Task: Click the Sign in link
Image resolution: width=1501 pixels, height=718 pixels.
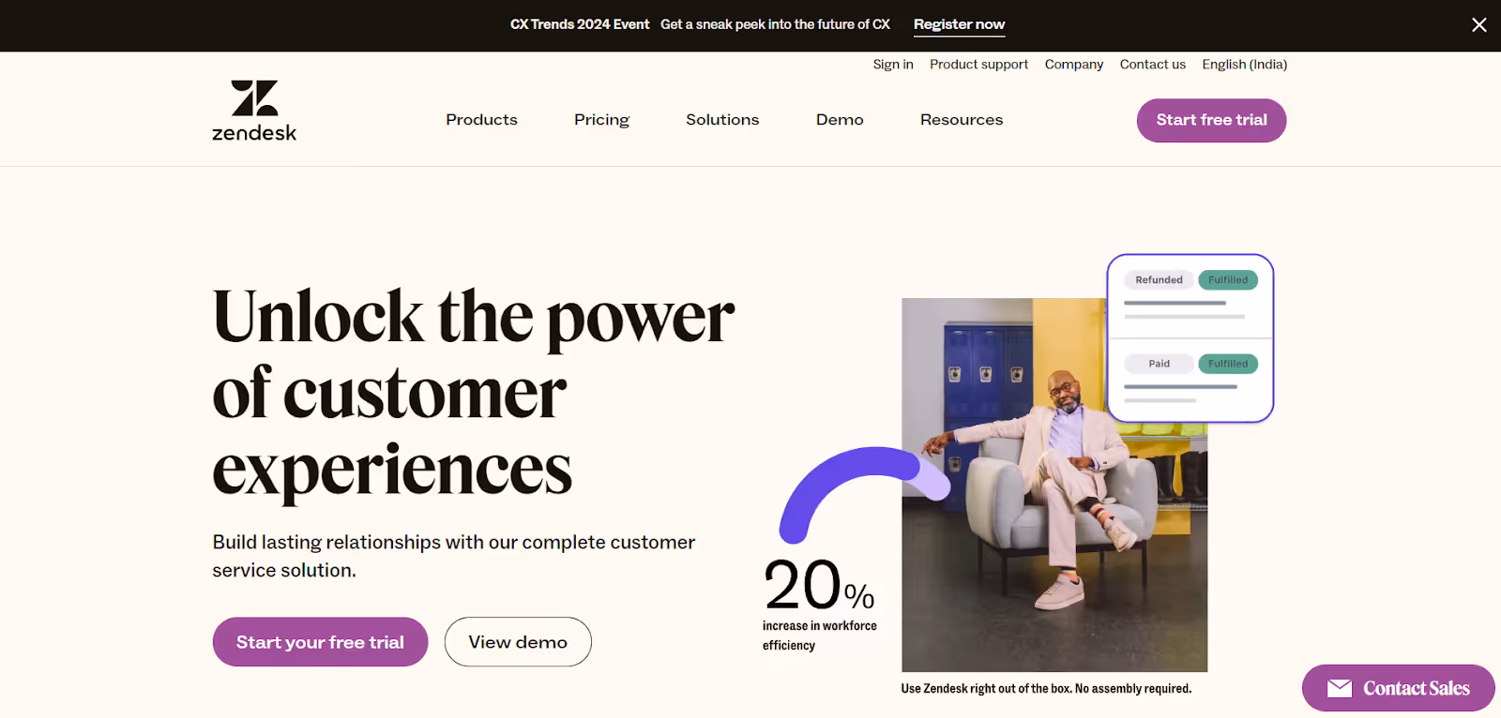Action: (893, 65)
